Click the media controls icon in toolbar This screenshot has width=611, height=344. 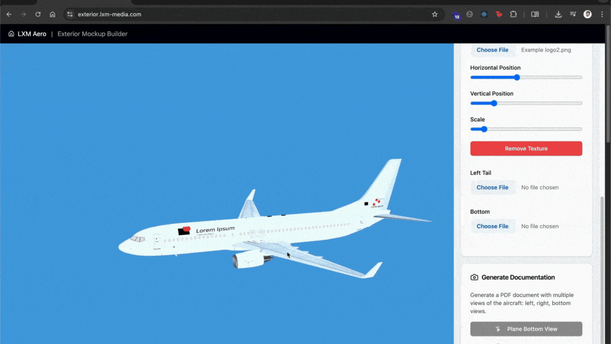(573, 14)
